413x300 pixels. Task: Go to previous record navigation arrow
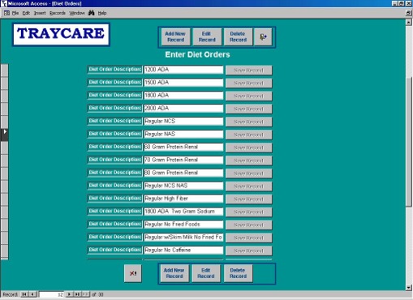pos(32,294)
